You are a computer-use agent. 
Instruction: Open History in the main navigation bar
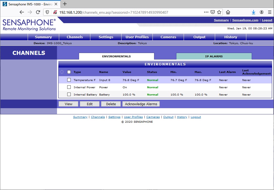231,37
